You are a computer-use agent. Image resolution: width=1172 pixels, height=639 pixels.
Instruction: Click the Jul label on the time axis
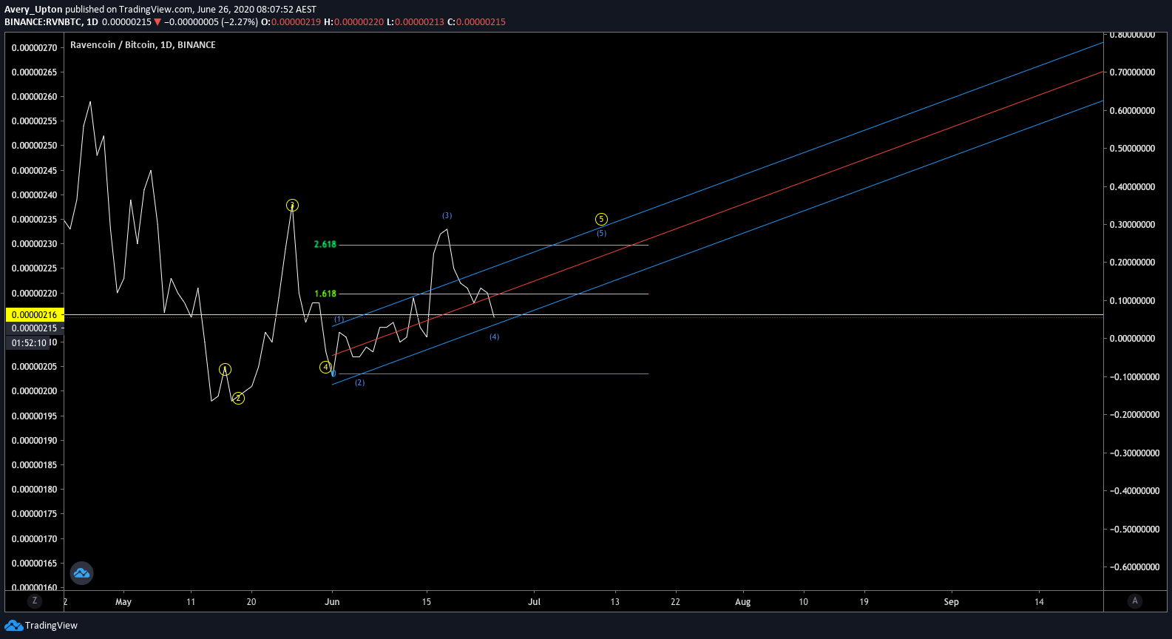(534, 602)
